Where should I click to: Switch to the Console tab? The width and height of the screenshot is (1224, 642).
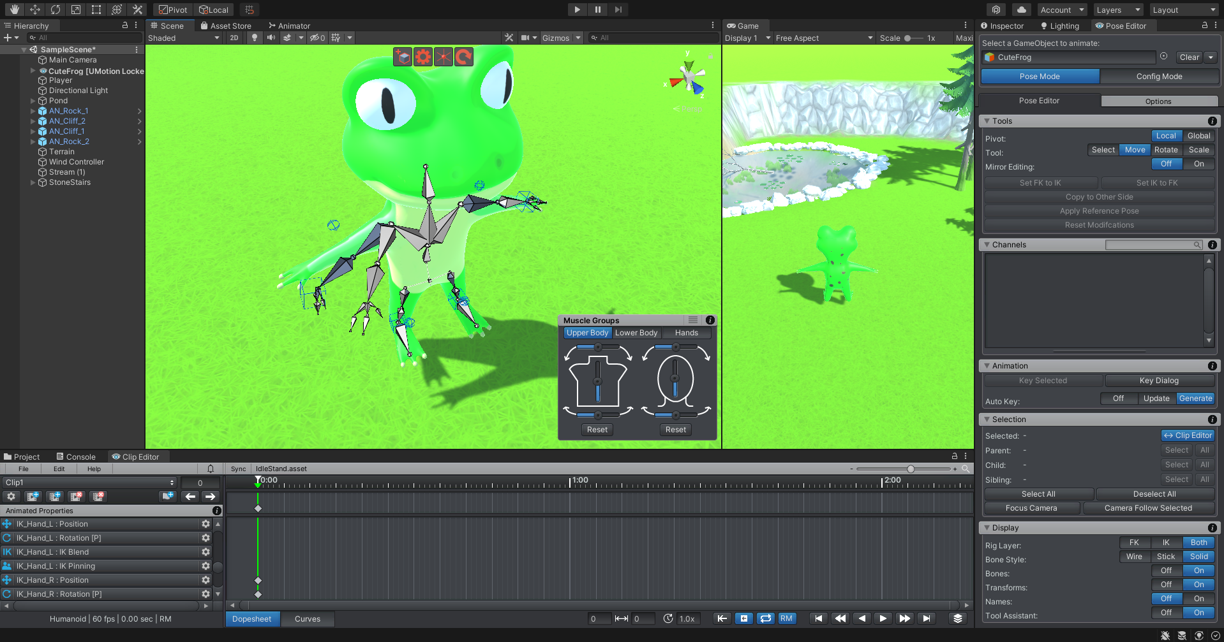[x=75, y=456]
